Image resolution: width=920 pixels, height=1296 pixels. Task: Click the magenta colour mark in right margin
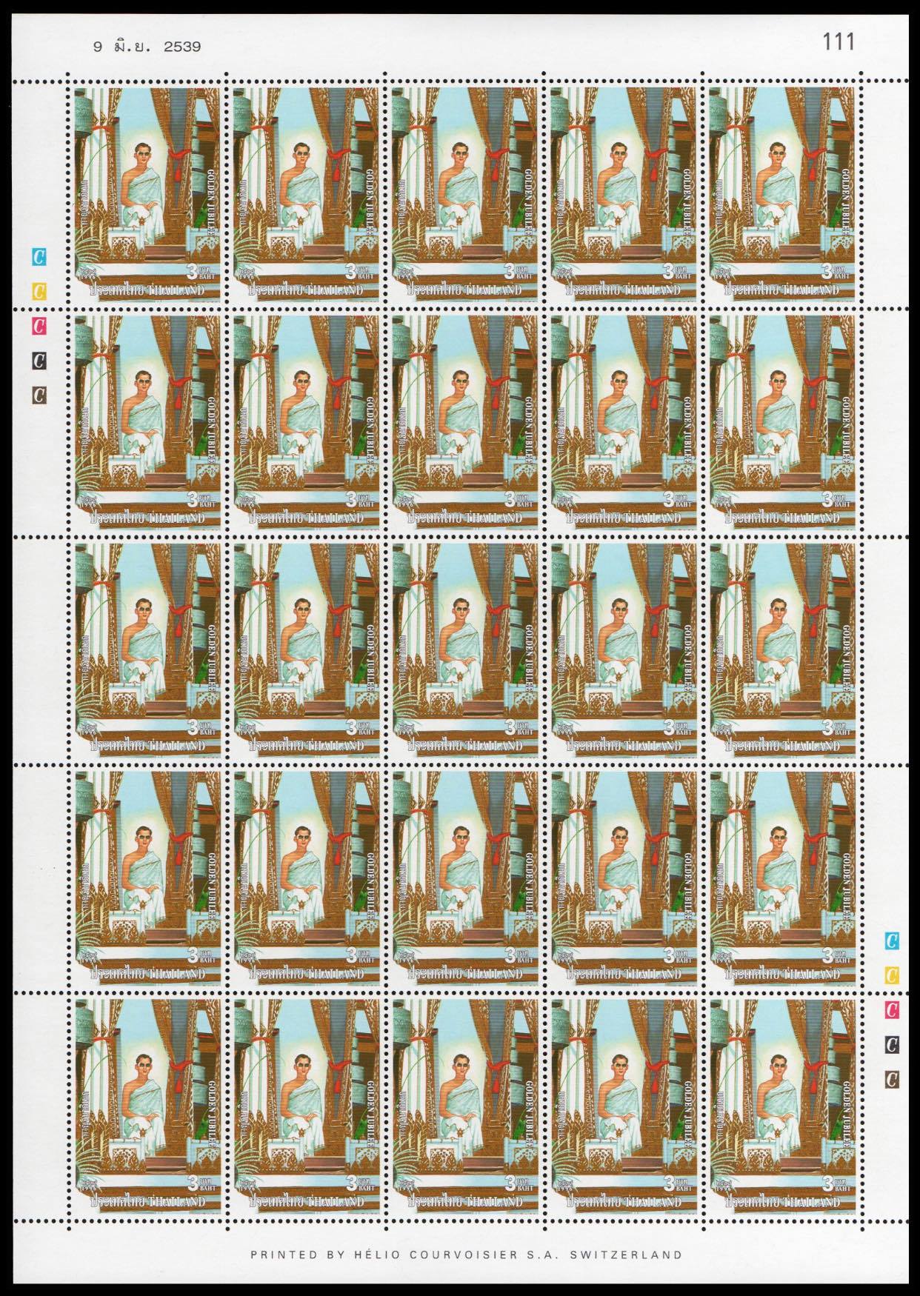point(893,1009)
